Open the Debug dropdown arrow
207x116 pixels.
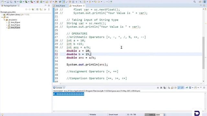point(18,2)
